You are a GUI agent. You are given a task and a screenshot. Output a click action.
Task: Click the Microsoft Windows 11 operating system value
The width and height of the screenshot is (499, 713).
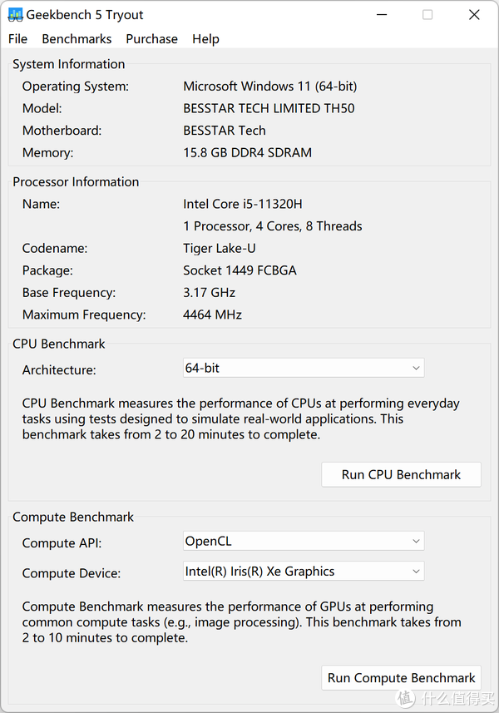(x=269, y=86)
